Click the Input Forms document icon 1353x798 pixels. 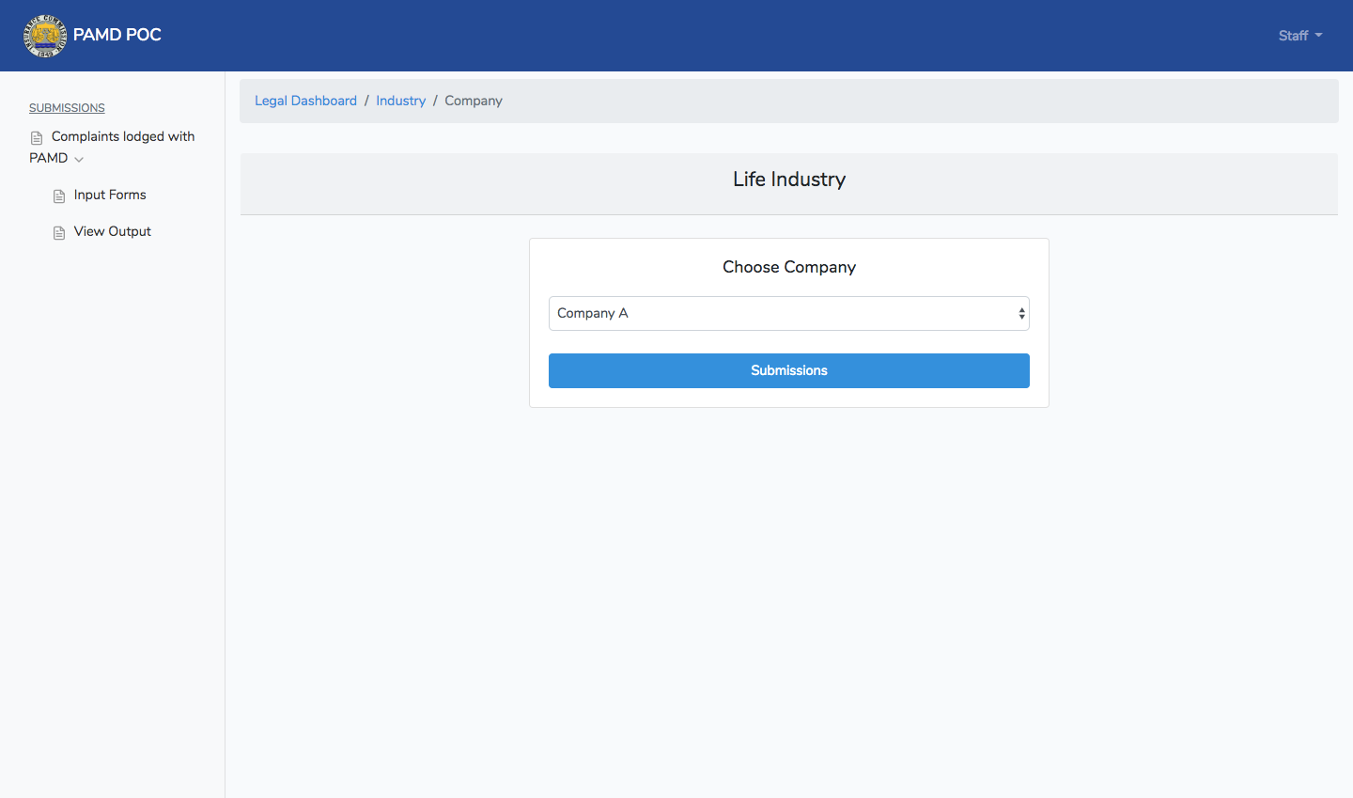coord(59,196)
